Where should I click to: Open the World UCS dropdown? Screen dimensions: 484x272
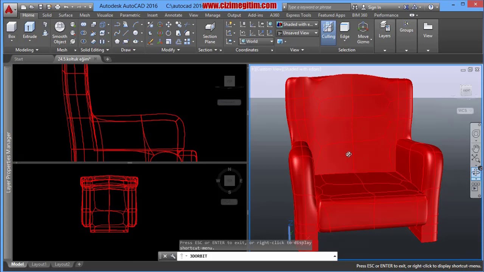[257, 42]
